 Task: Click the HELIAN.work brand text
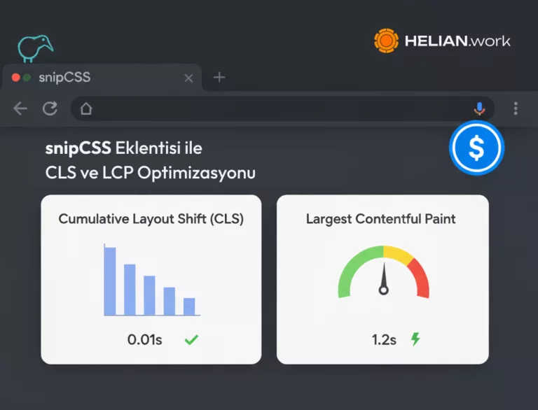tap(457, 41)
